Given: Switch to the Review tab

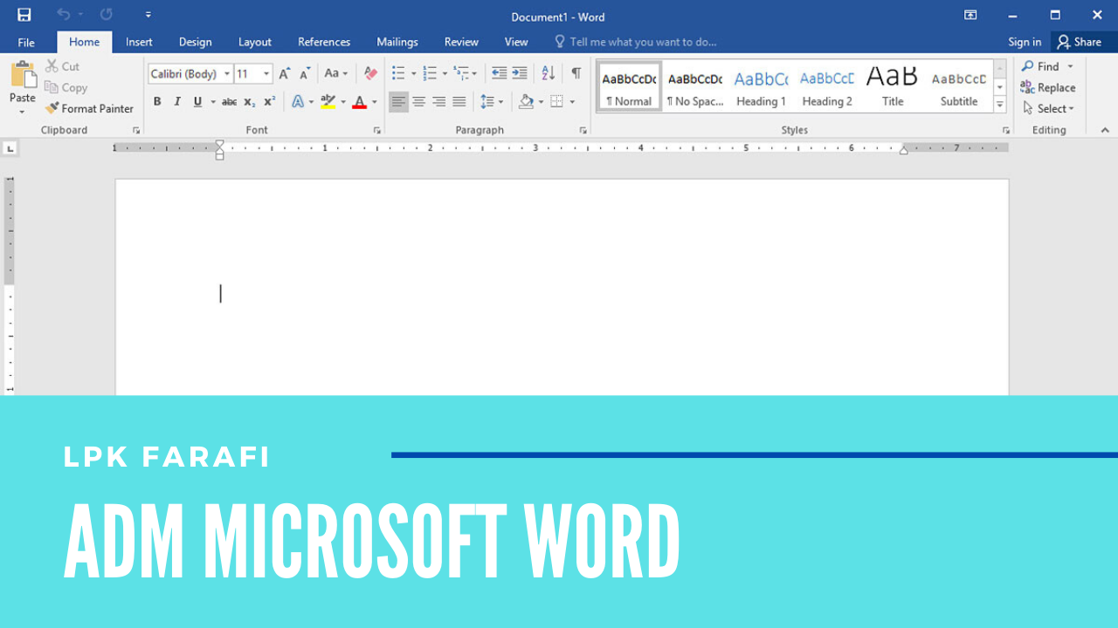Looking at the screenshot, I should tap(461, 42).
